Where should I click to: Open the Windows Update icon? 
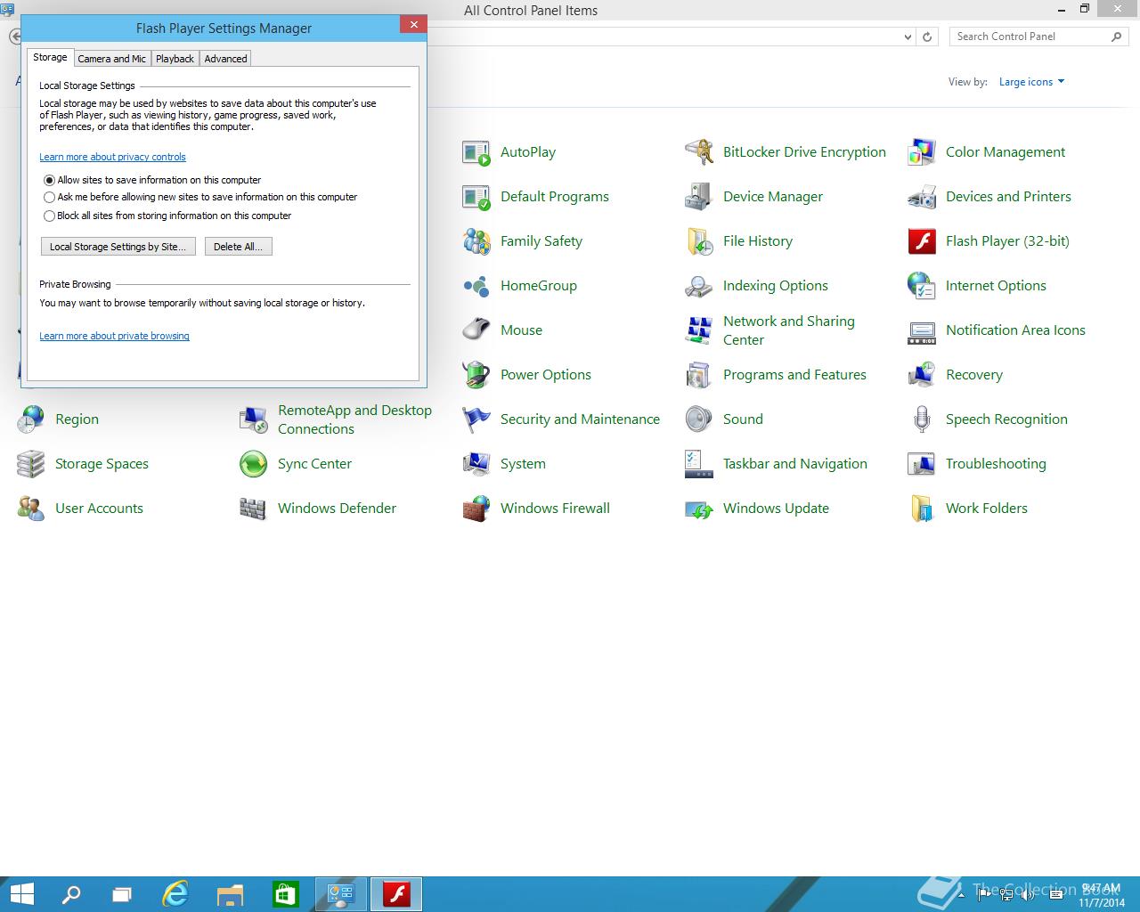click(x=699, y=509)
